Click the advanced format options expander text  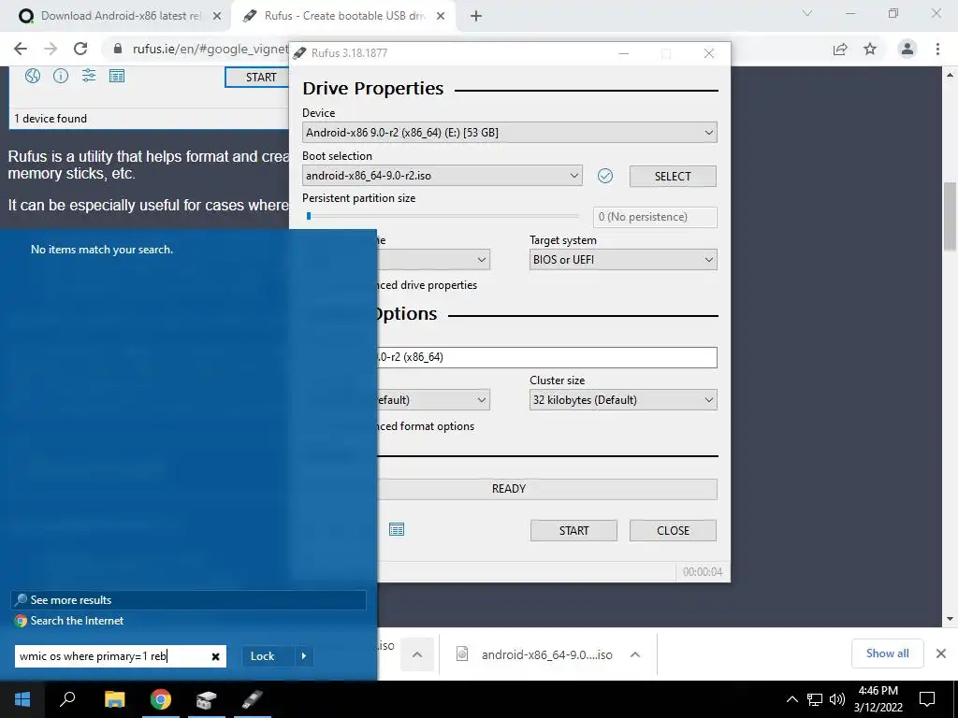pyautogui.click(x=426, y=426)
